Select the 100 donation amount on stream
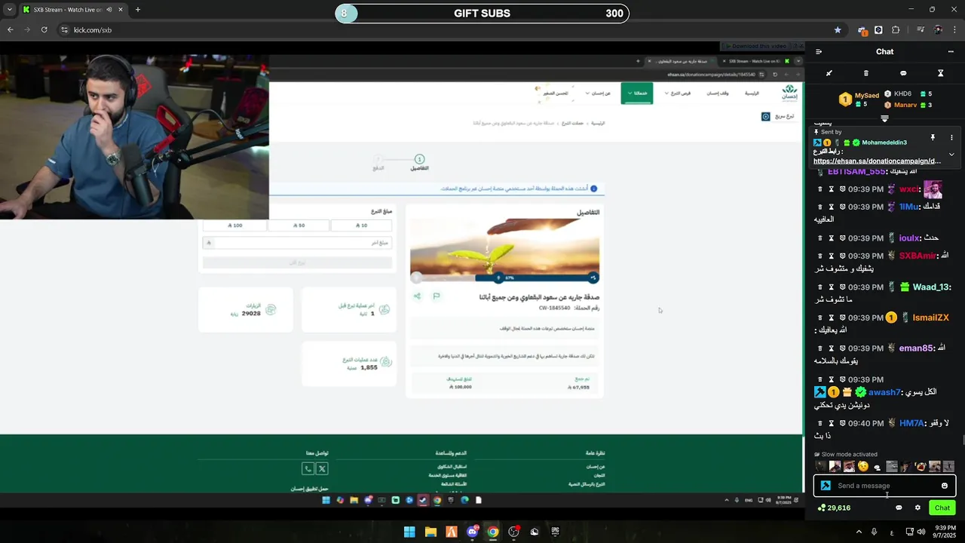The height and width of the screenshot is (543, 965). [x=235, y=225]
